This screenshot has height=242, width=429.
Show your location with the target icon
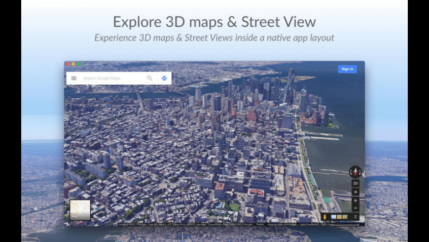click(x=356, y=192)
